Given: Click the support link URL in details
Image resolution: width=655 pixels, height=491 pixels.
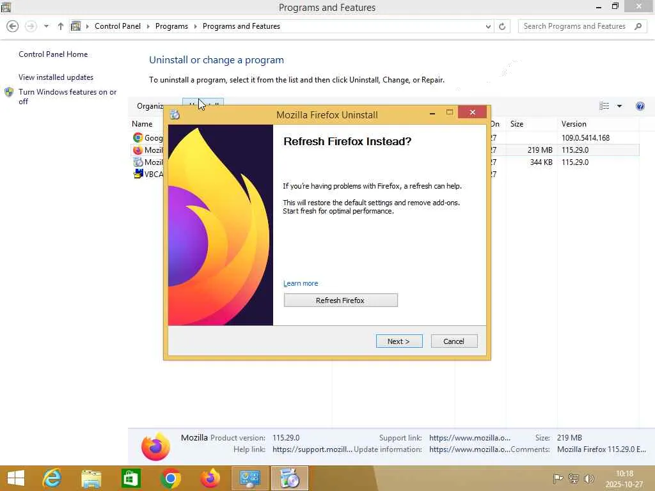Looking at the screenshot, I should point(470,437).
